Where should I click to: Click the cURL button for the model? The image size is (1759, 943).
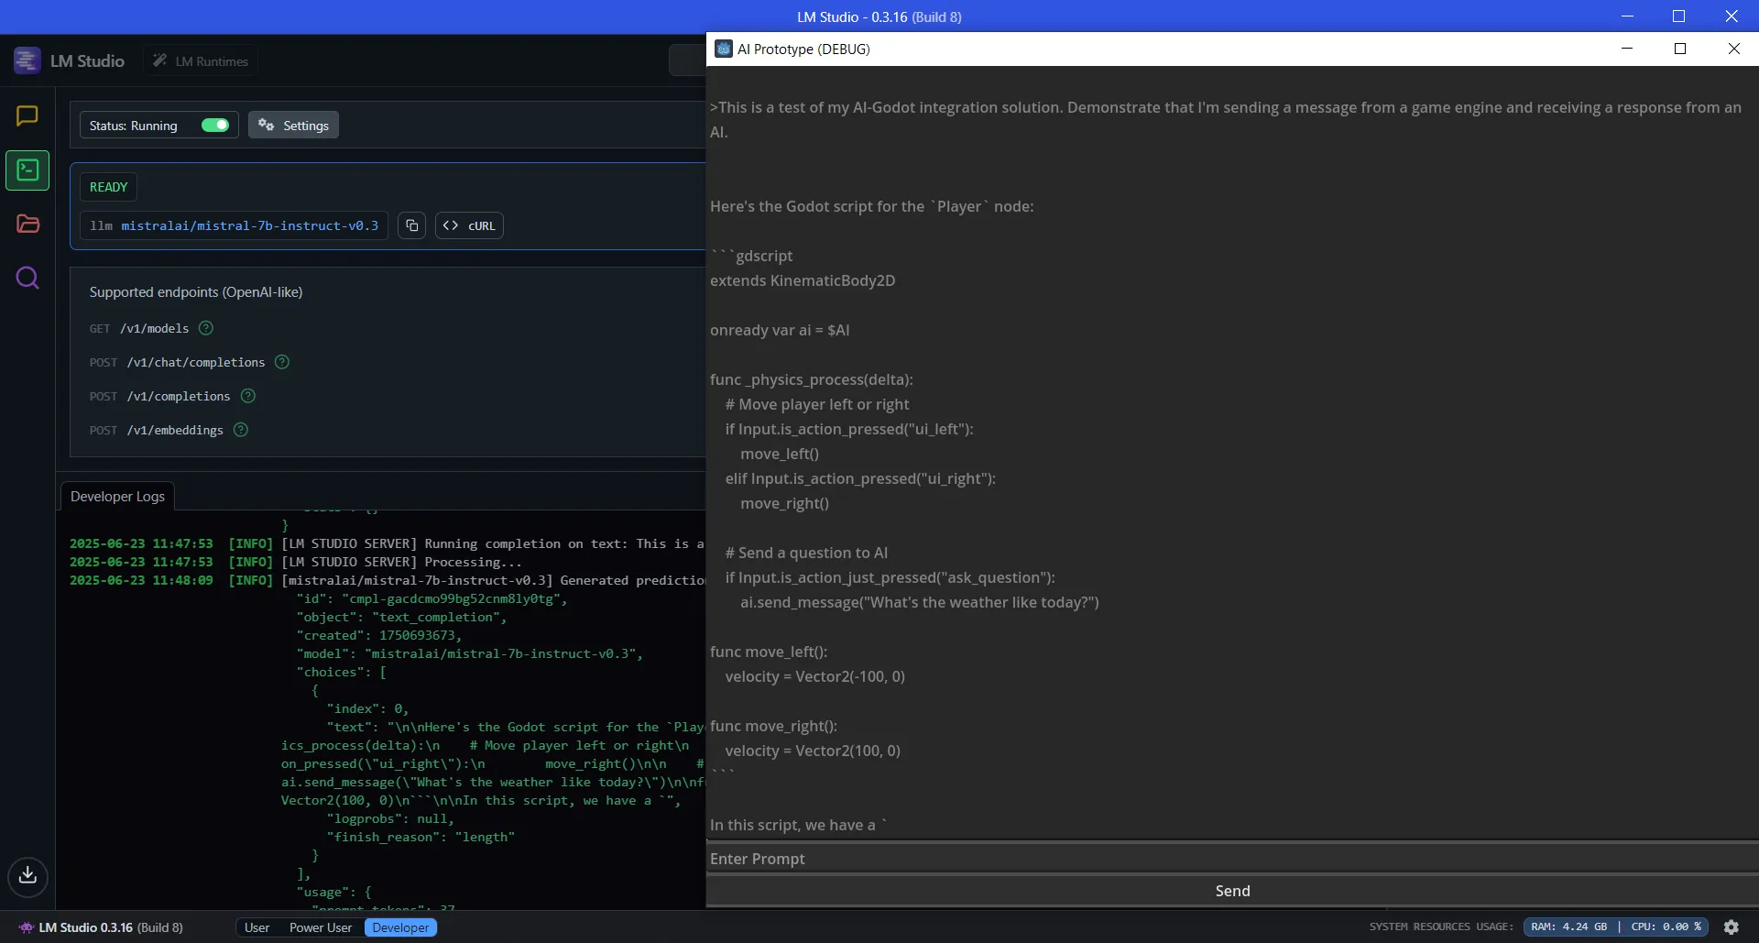tap(469, 225)
